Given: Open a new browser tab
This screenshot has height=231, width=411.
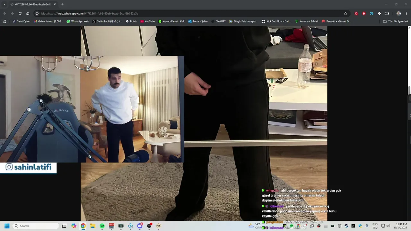Looking at the screenshot, I should [x=62, y=4].
